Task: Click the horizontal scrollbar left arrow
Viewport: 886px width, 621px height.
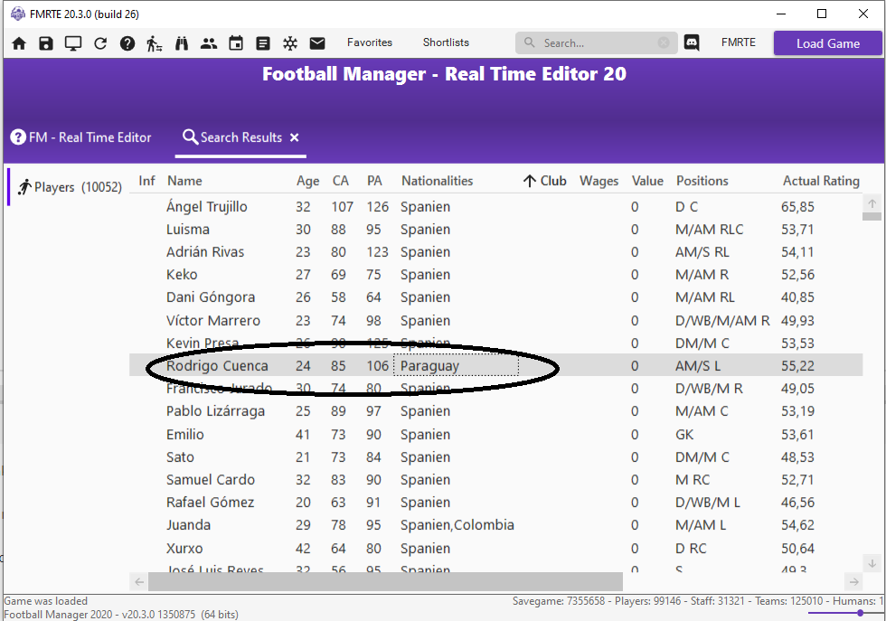Action: point(139,581)
